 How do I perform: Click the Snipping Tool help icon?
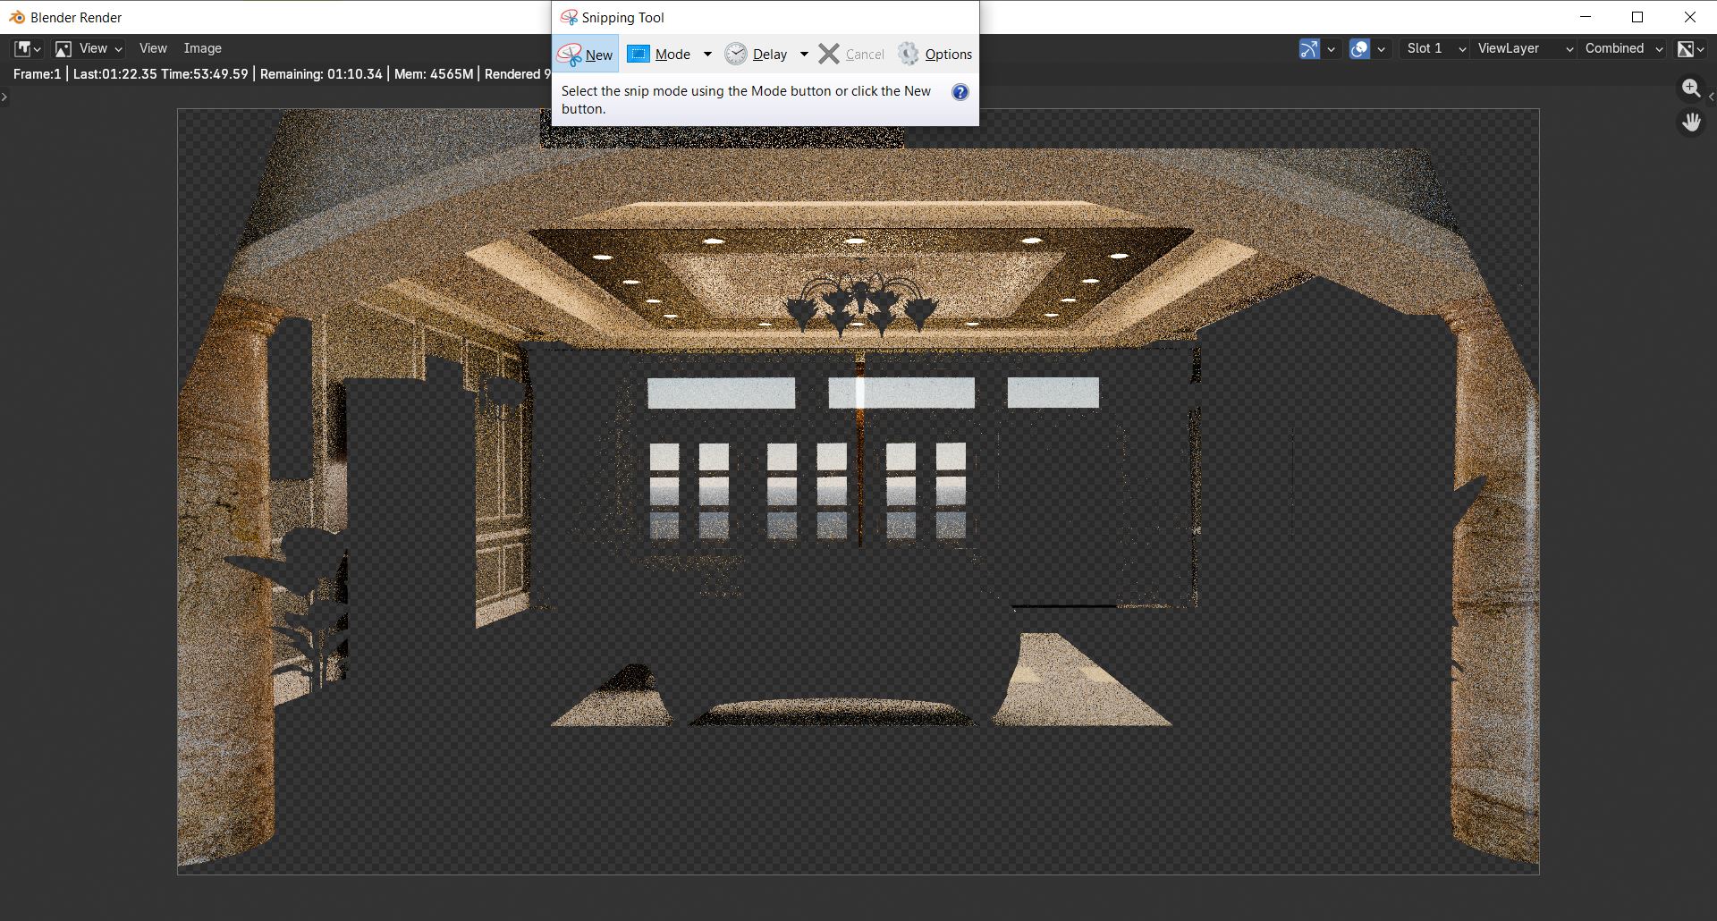click(x=960, y=92)
